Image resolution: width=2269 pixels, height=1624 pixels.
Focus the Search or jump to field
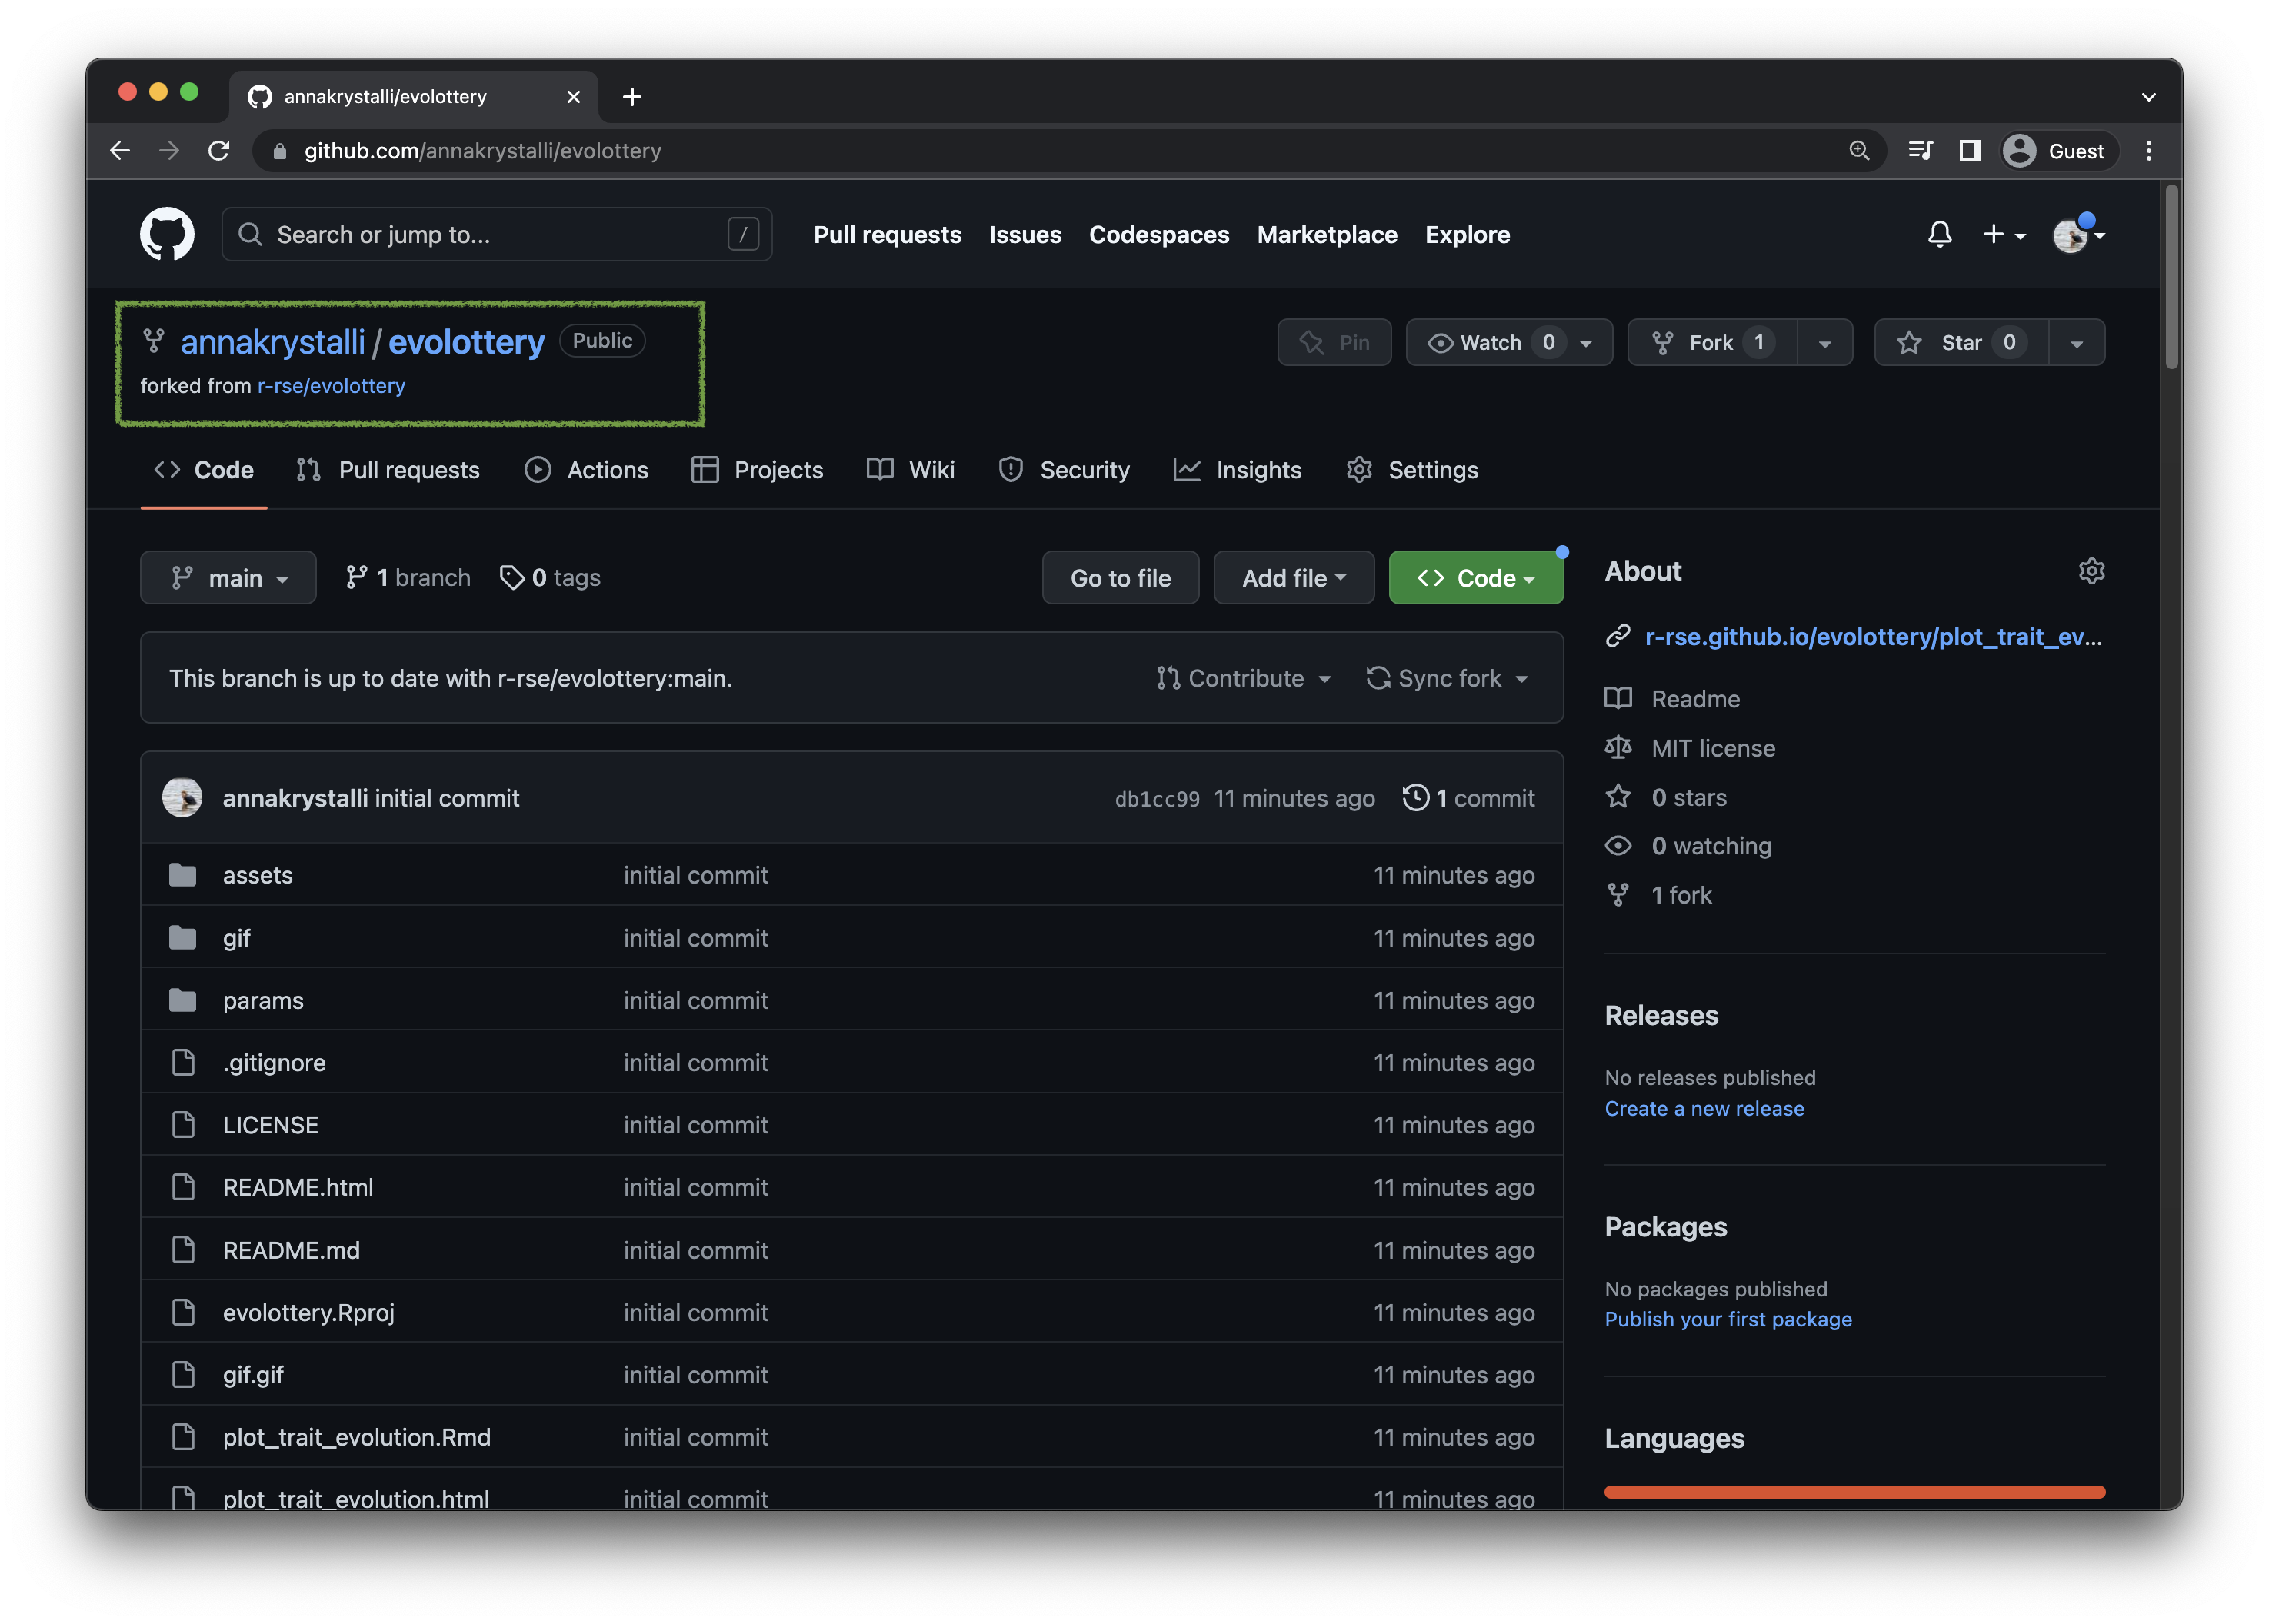(496, 234)
